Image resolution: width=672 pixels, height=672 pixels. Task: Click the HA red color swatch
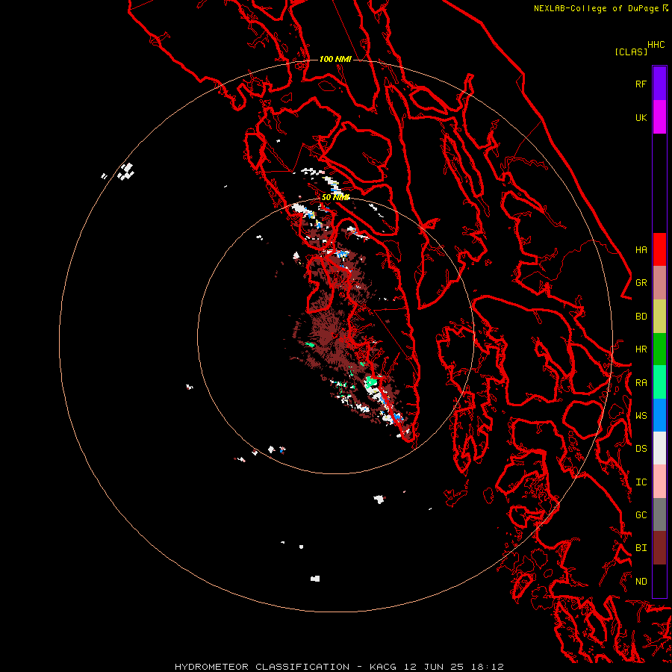(659, 249)
